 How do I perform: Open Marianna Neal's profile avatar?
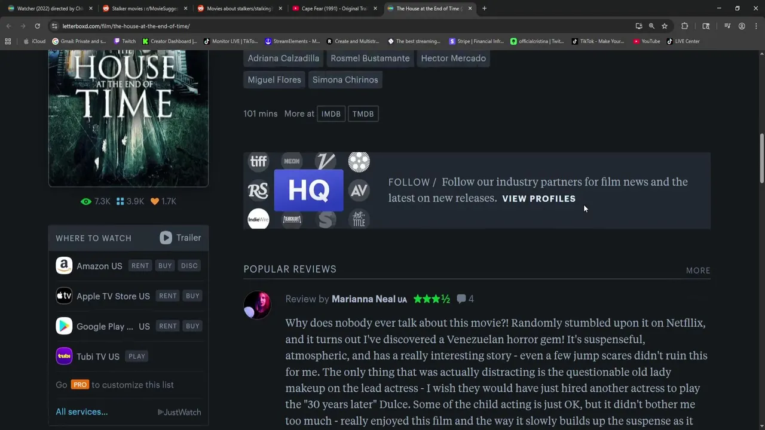click(258, 305)
